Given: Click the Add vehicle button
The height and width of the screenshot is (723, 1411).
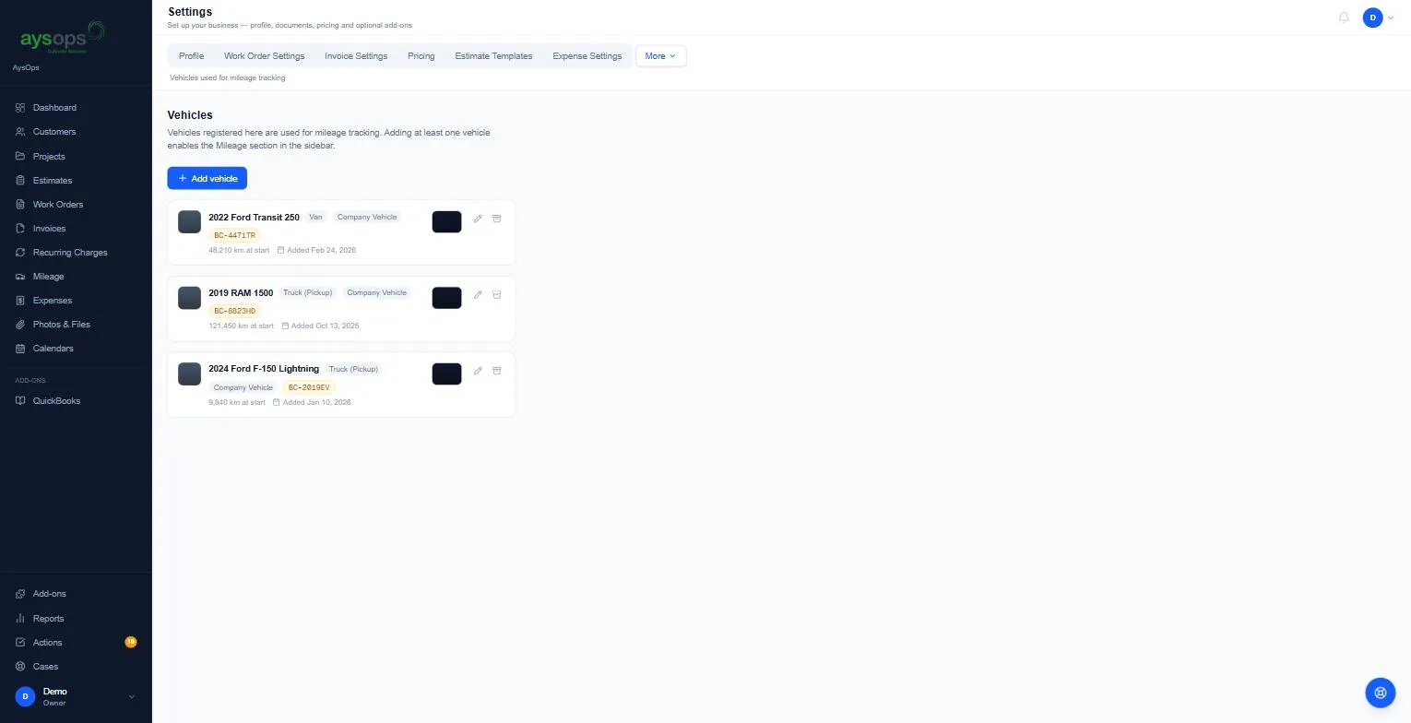Looking at the screenshot, I should [x=207, y=178].
